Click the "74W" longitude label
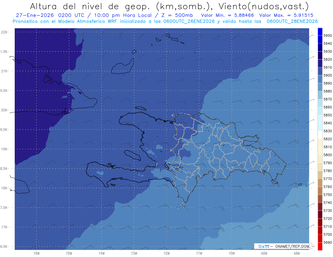 coord(102,253)
